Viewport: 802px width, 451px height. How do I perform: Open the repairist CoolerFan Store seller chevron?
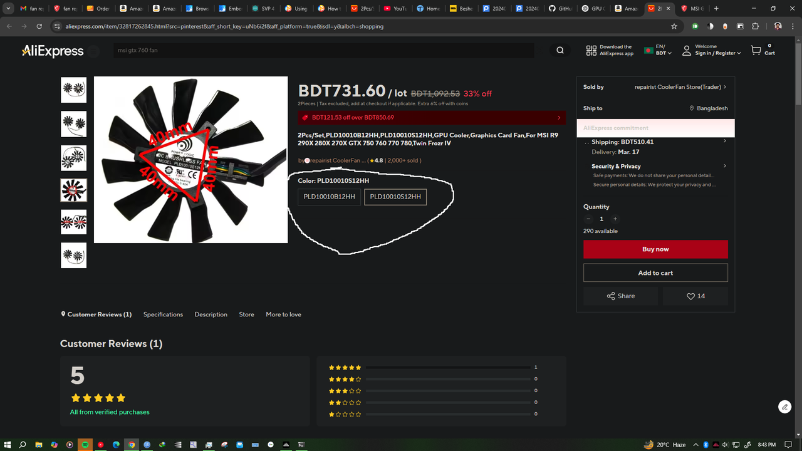pyautogui.click(x=725, y=87)
